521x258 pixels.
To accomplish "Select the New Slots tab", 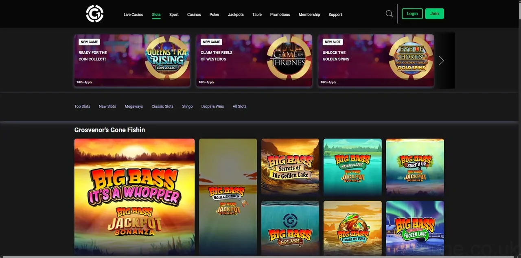I will click(107, 106).
